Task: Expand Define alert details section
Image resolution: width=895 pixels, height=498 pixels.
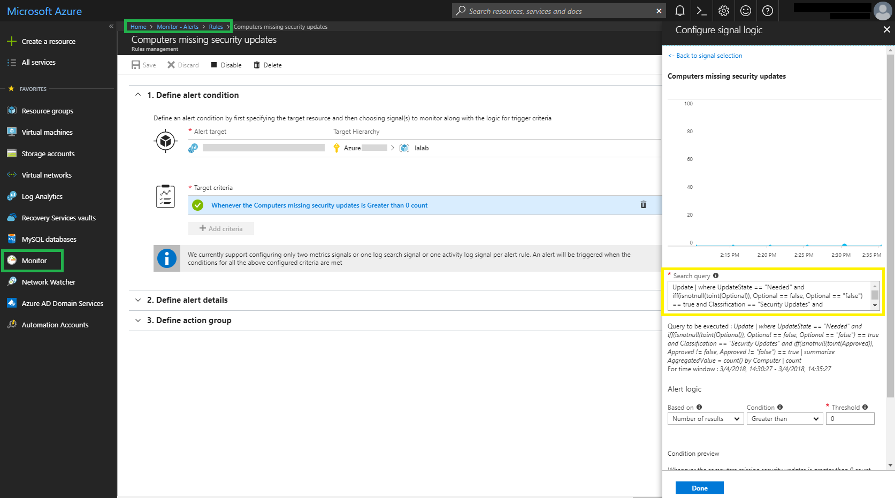Action: pos(138,300)
